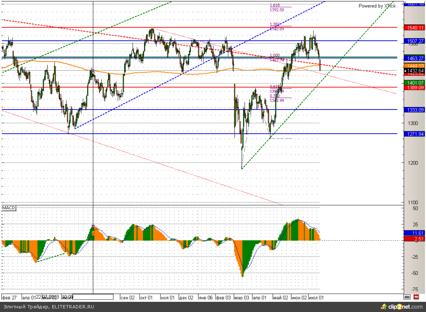This screenshot has height=312, width=426.
Task: Click the Fibonacci value 1362.99
Action: pyautogui.click(x=277, y=100)
